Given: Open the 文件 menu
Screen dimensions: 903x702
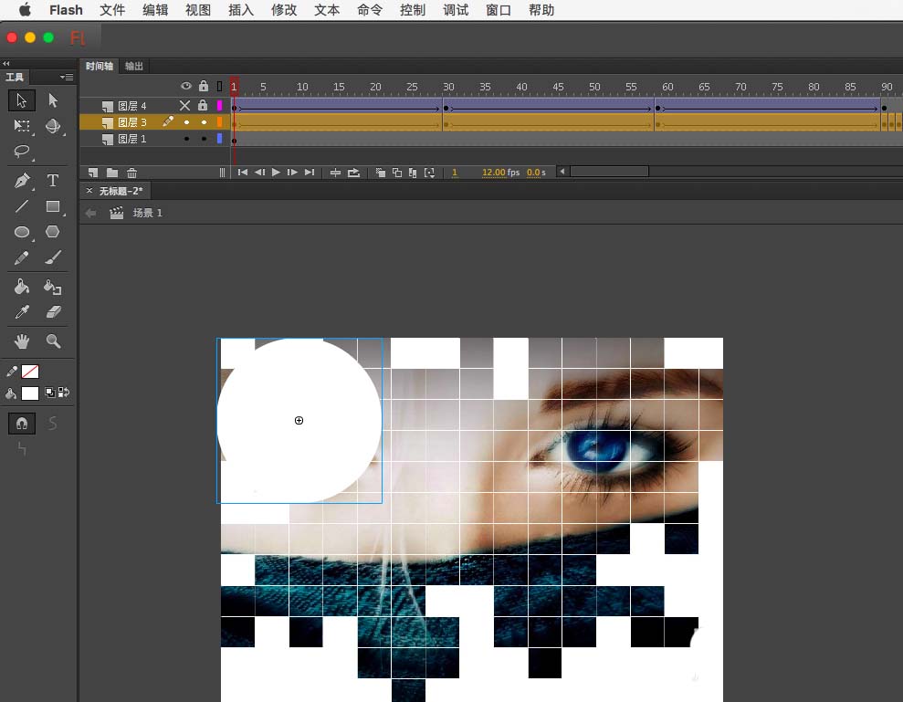Looking at the screenshot, I should click(x=111, y=10).
